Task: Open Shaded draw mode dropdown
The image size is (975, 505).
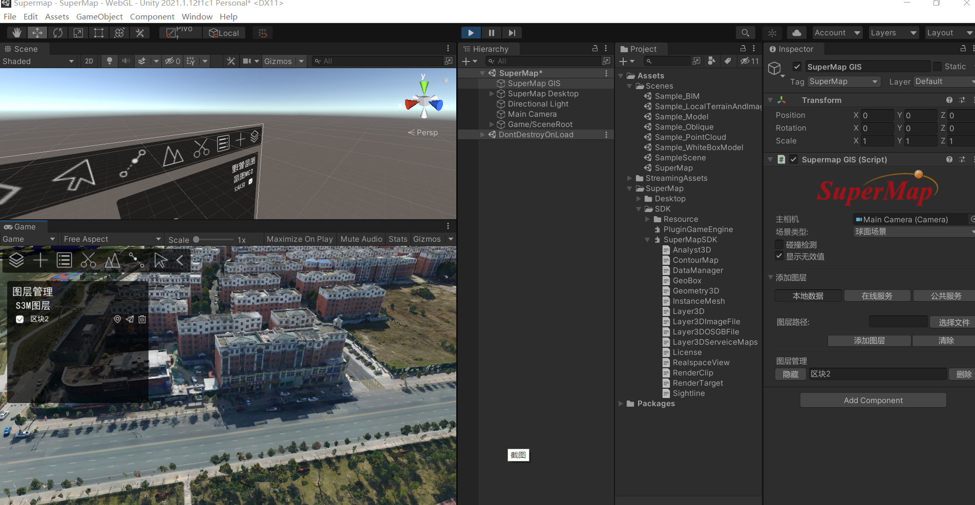Action: (38, 61)
